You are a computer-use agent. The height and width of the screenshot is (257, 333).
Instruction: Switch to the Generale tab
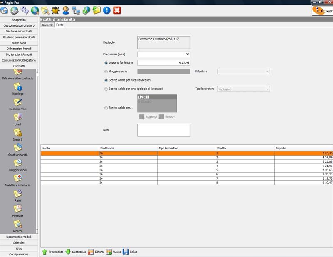pos(47,25)
